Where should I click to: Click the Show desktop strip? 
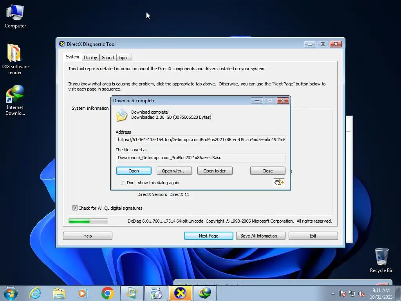(x=398, y=294)
